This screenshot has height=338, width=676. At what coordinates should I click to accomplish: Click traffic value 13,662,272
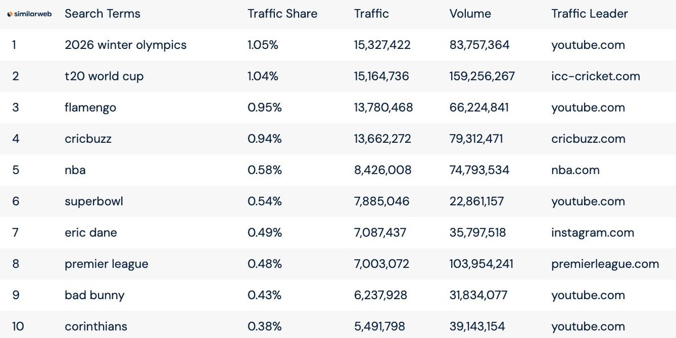coord(383,139)
